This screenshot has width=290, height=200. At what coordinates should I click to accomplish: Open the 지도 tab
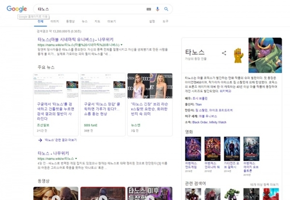(97, 21)
